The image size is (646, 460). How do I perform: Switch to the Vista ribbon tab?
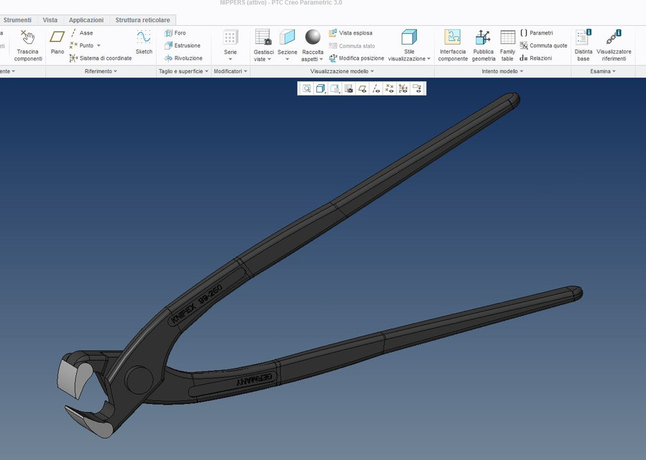pyautogui.click(x=50, y=19)
